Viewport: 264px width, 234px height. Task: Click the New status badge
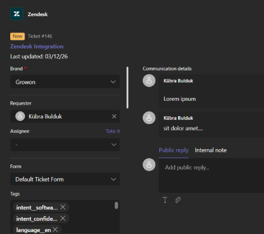[18, 36]
